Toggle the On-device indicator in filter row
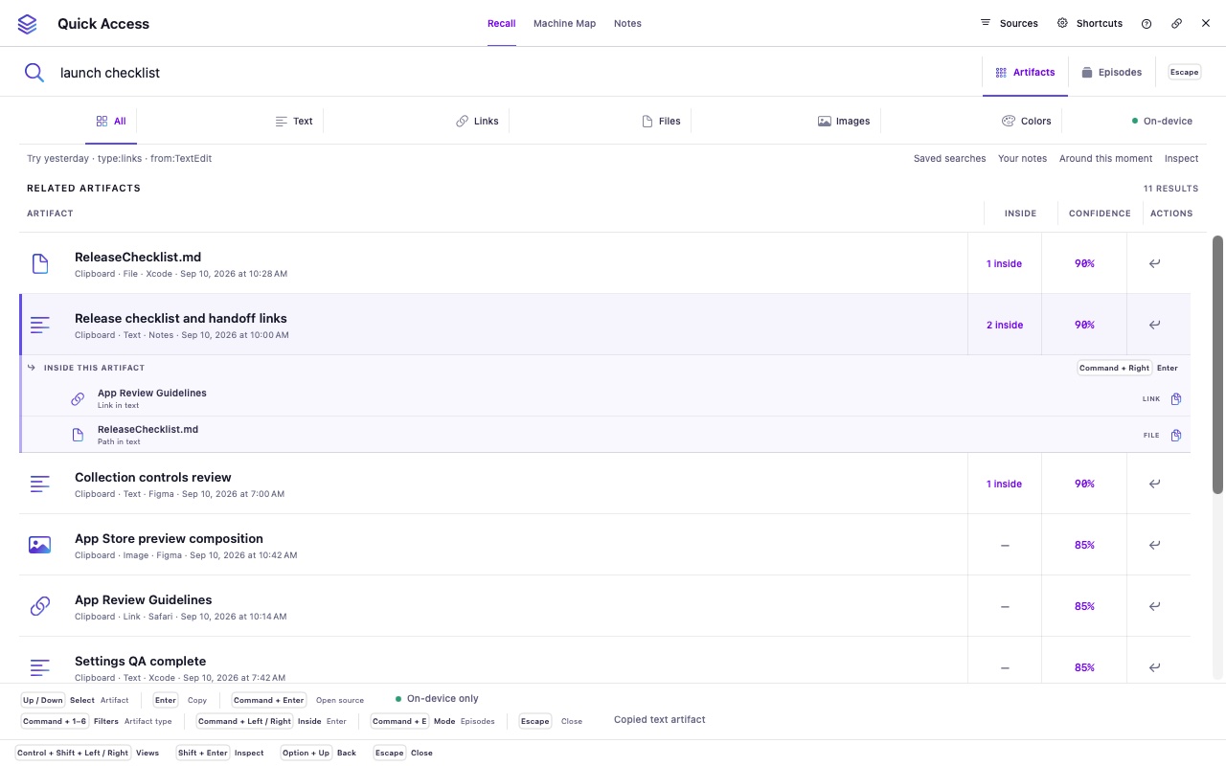1226x766 pixels. [x=1163, y=122]
